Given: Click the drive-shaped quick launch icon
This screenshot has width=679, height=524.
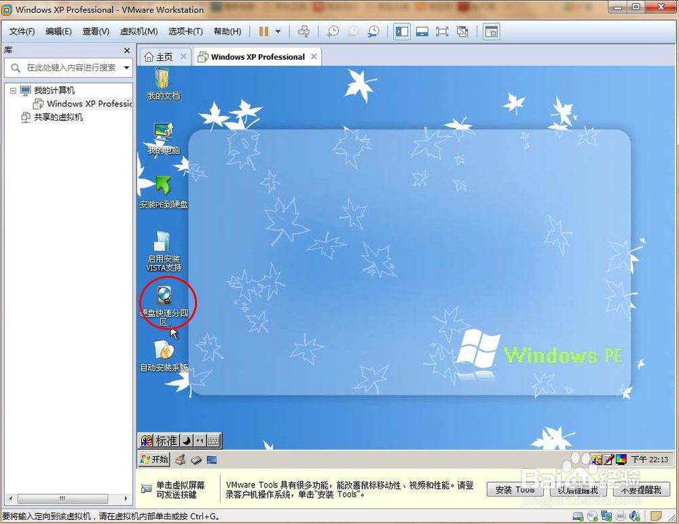Looking at the screenshot, I should pyautogui.click(x=196, y=460).
